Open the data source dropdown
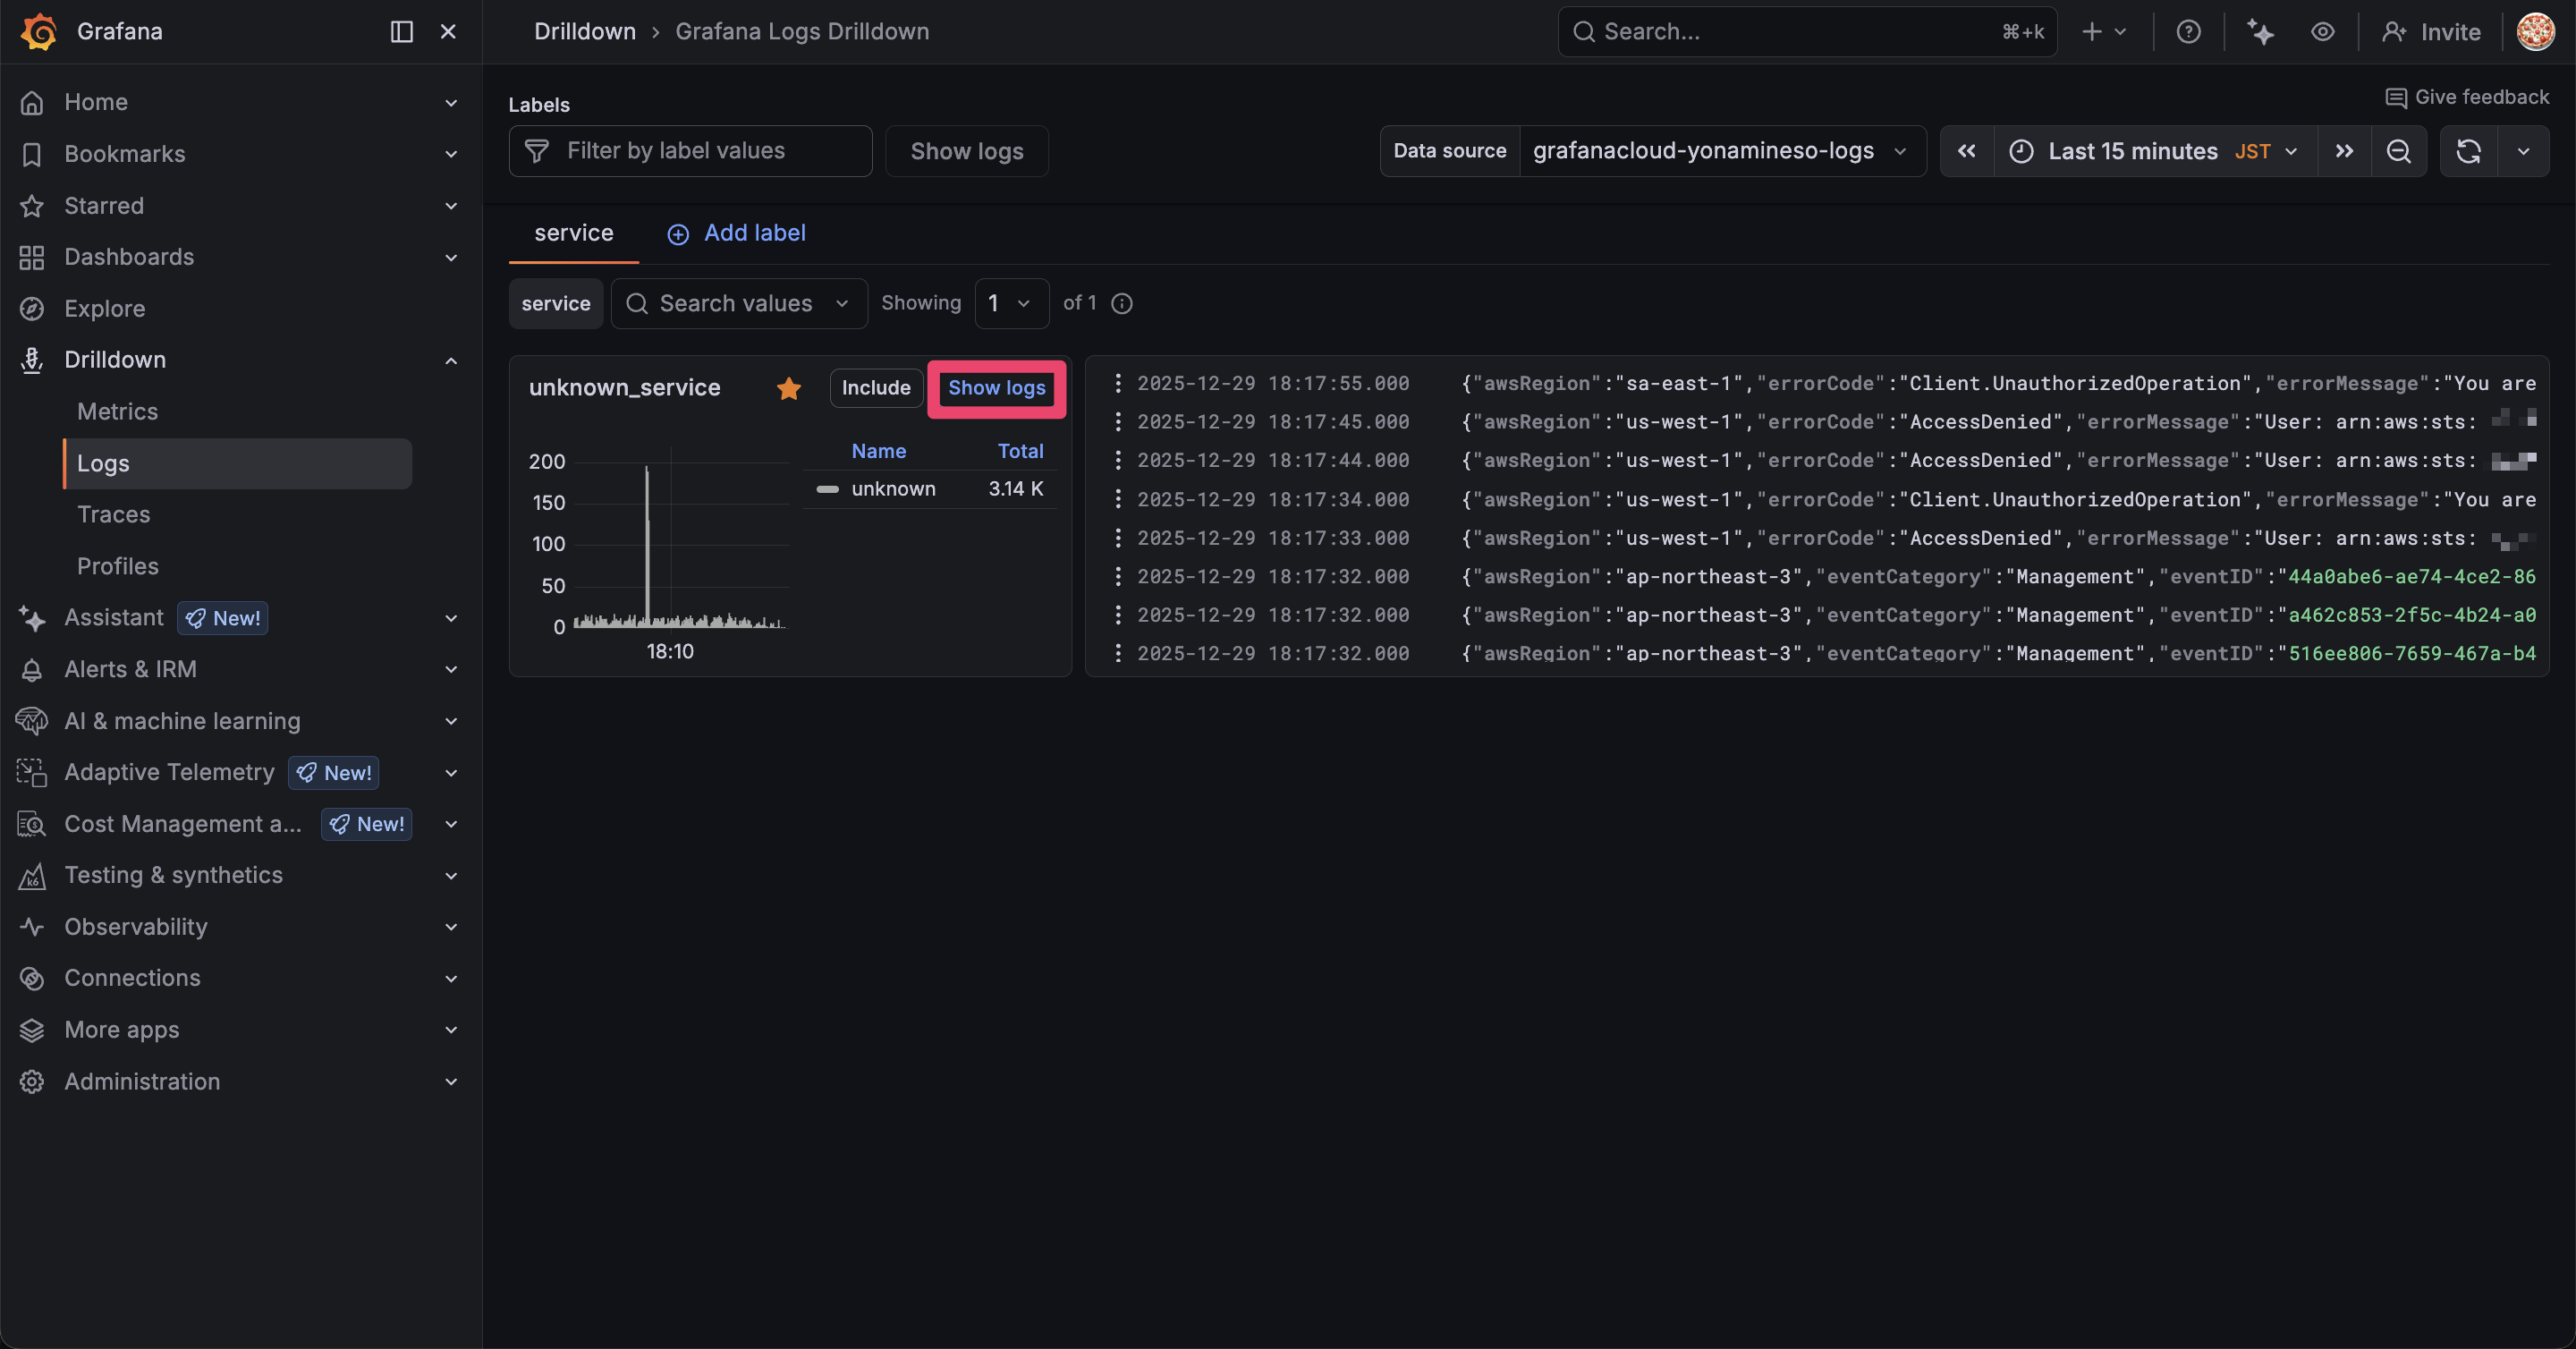2576x1349 pixels. click(x=1718, y=151)
